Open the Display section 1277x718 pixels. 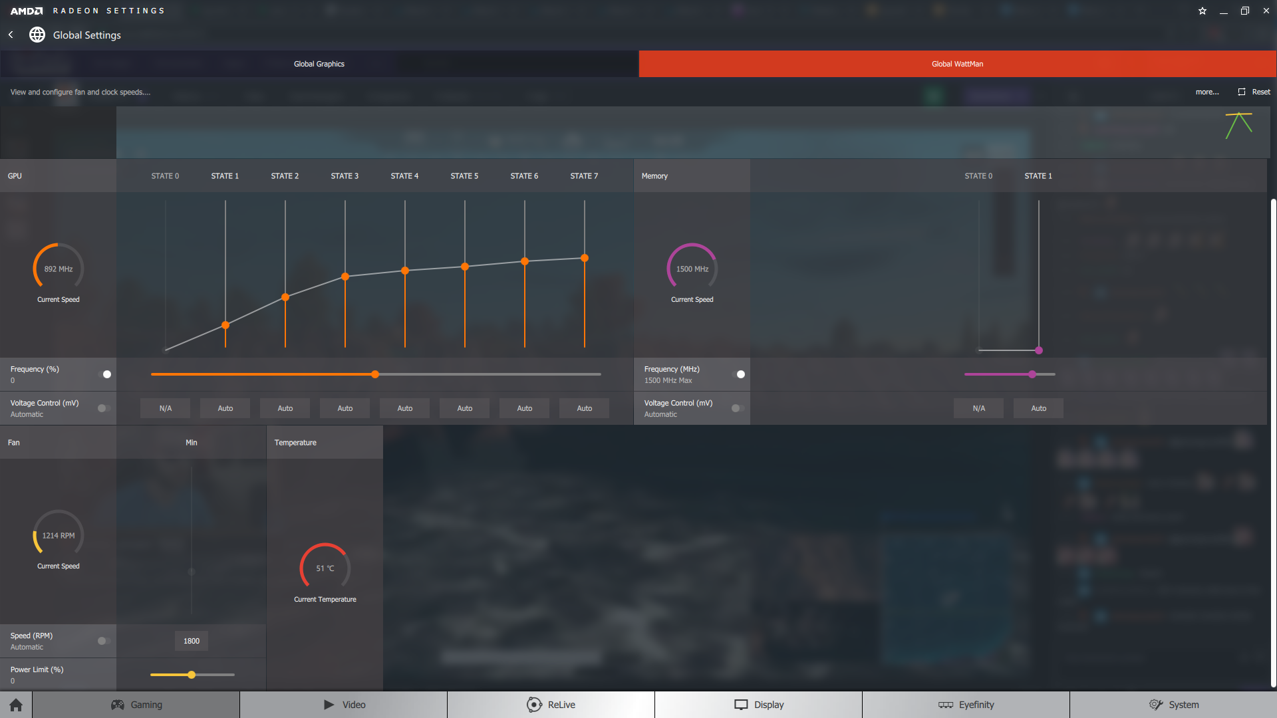click(x=759, y=705)
